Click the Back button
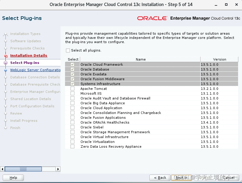Image resolution: width=242 pixels, height=183 pixels. click(x=159, y=178)
